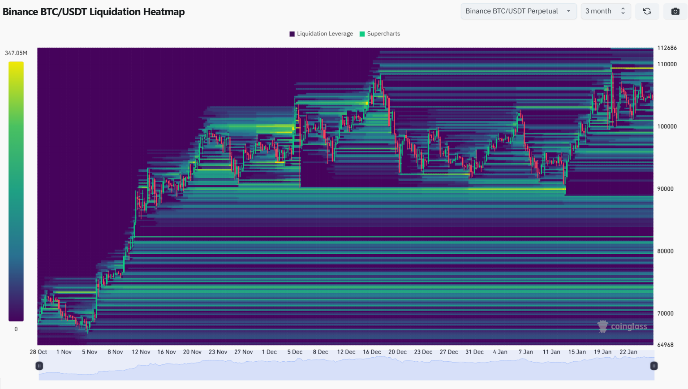The image size is (688, 389).
Task: Take a chart screenshot with camera icon
Action: pyautogui.click(x=675, y=11)
